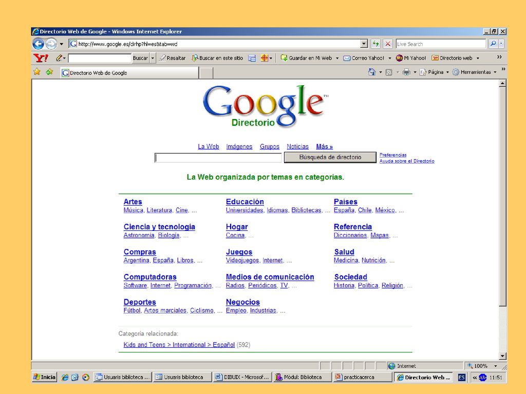Open the Preferencias link
This screenshot has width=526, height=394.
pos(393,155)
